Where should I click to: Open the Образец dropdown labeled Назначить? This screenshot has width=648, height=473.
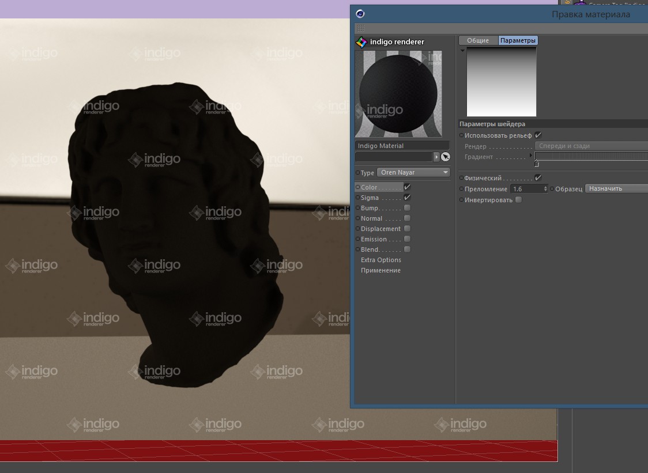pyautogui.click(x=616, y=188)
